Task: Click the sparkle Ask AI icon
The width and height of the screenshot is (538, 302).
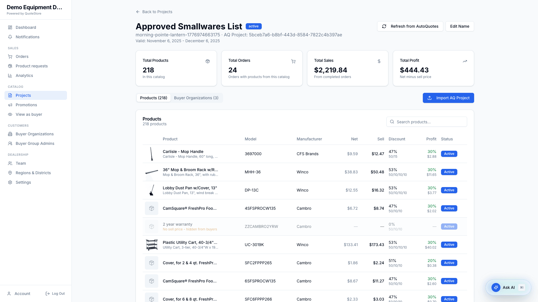Action: [496, 287]
